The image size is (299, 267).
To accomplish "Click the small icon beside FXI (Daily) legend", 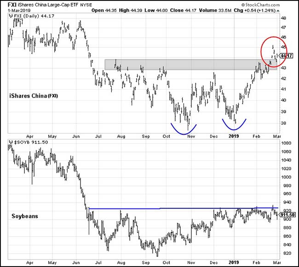I will [x=10, y=16].
